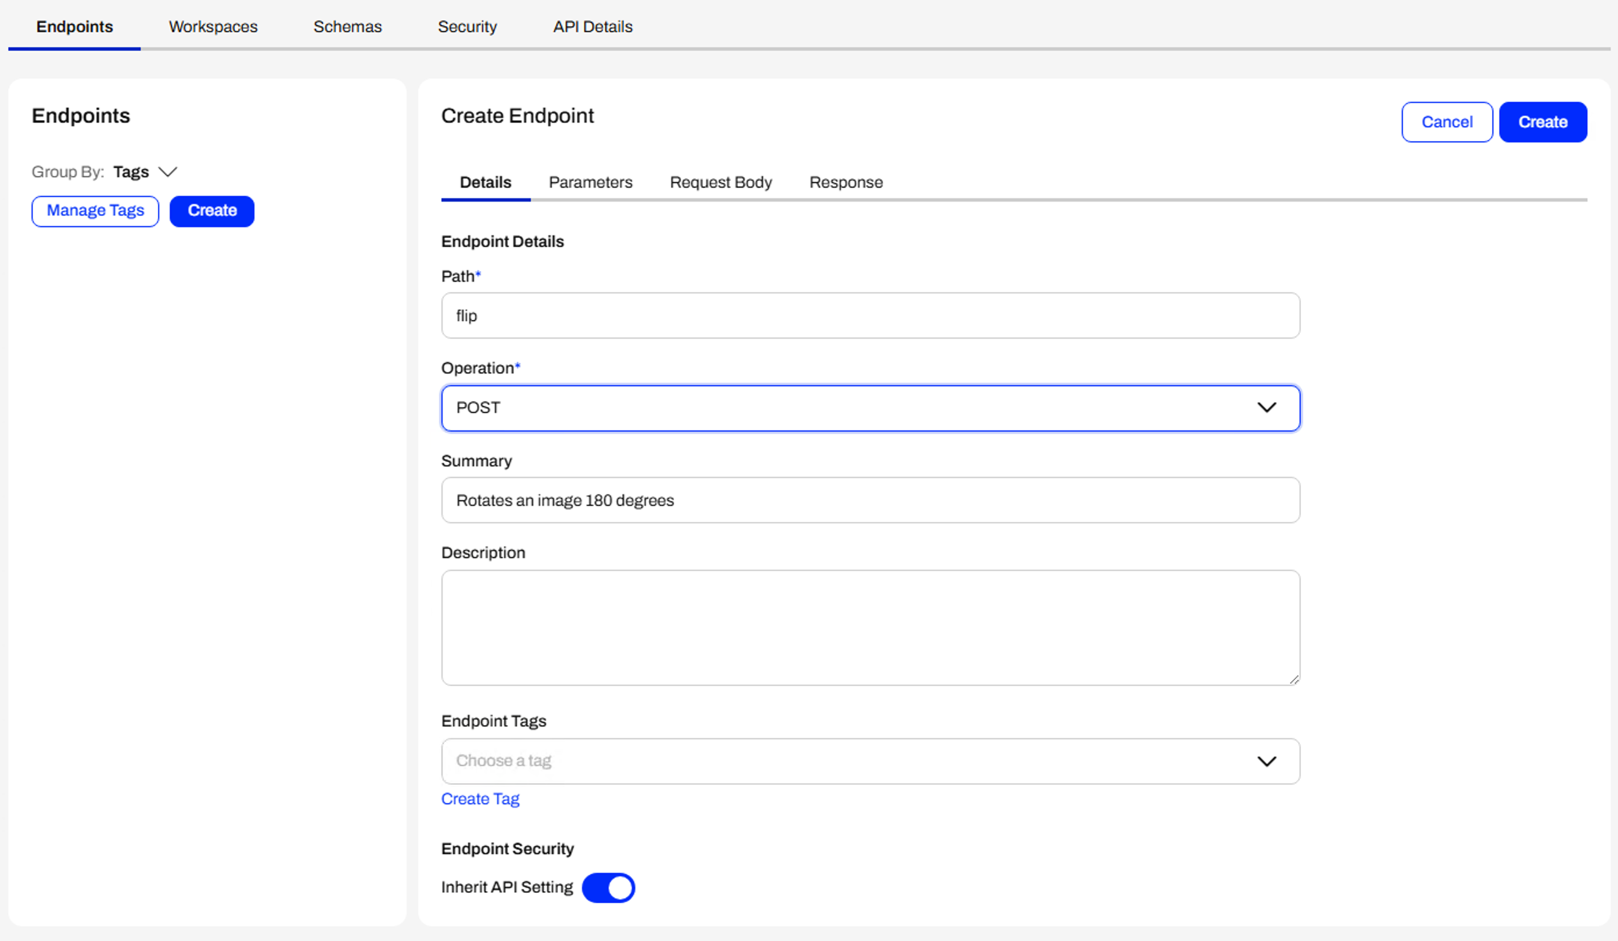The image size is (1618, 941).
Task: Select the Details sub-tab
Action: (486, 182)
